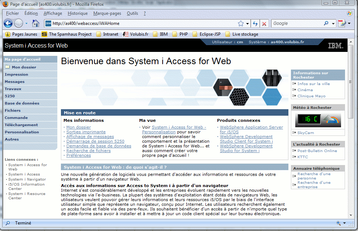Open the 5250 sidebar section
The height and width of the screenshot is (231, 358).
tap(30, 96)
